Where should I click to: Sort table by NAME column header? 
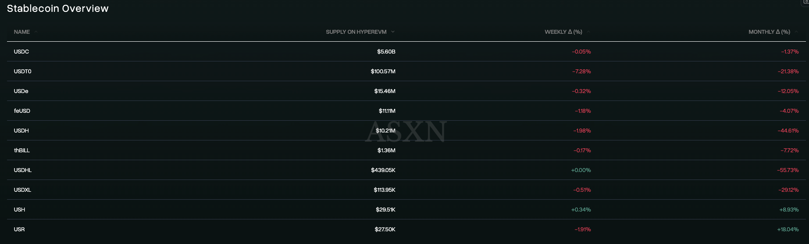(22, 32)
